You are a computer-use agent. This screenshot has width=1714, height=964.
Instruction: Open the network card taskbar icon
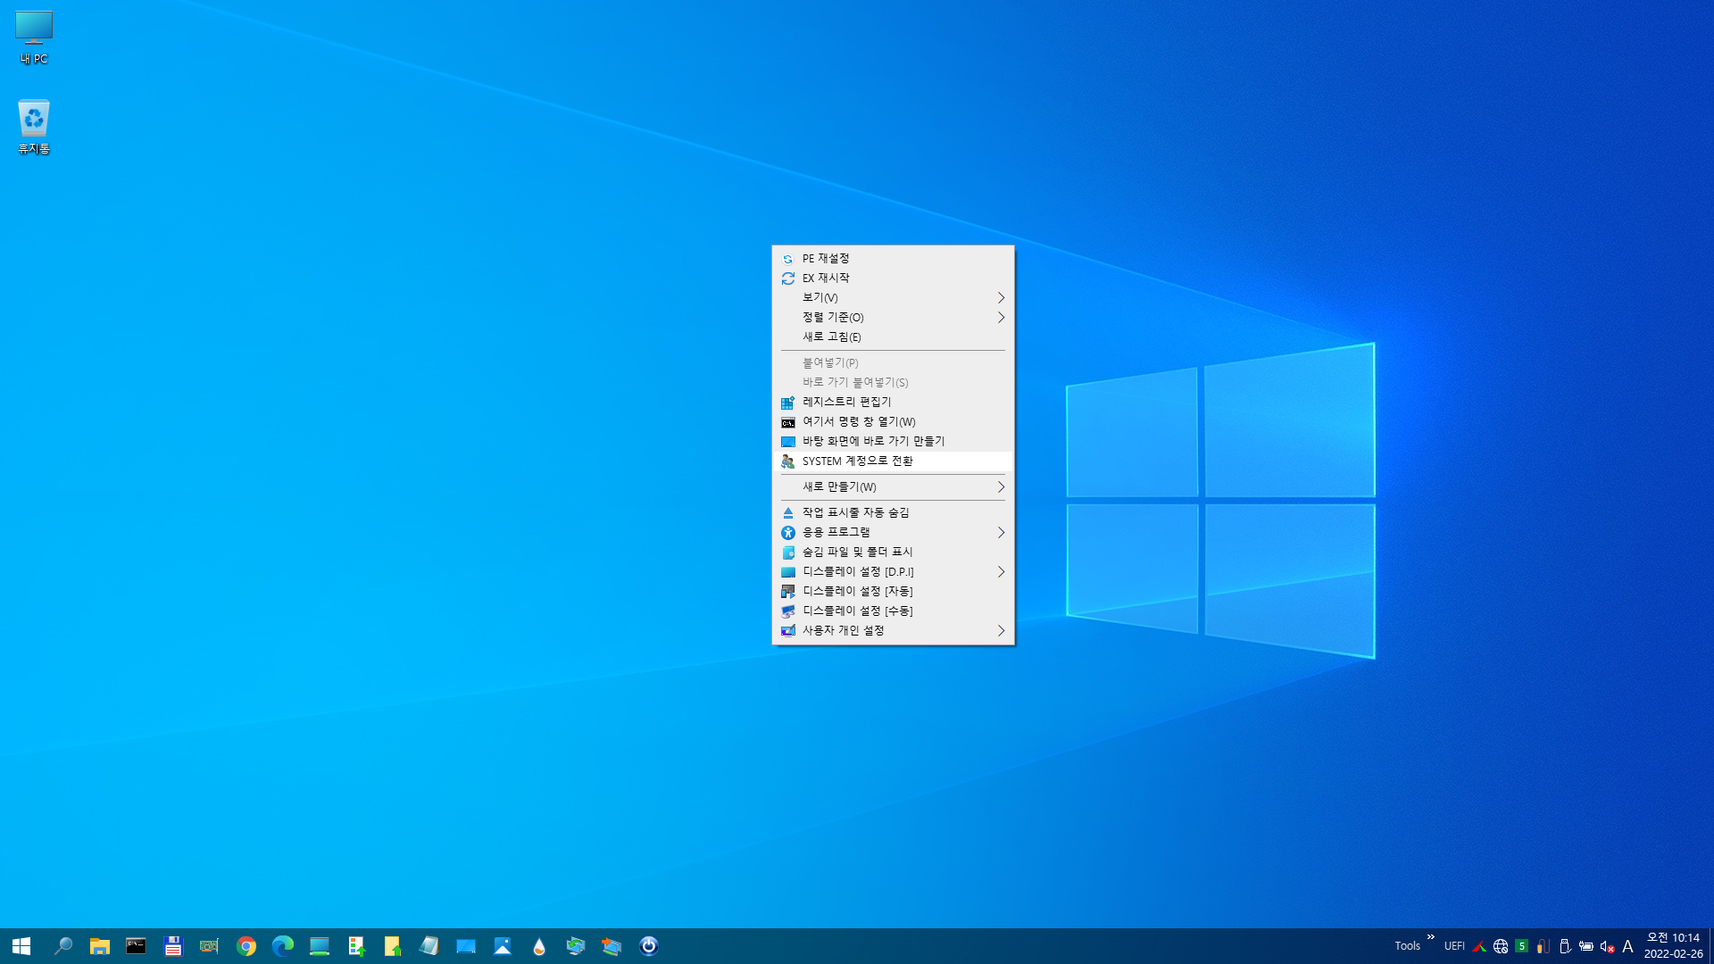pyautogui.click(x=209, y=946)
